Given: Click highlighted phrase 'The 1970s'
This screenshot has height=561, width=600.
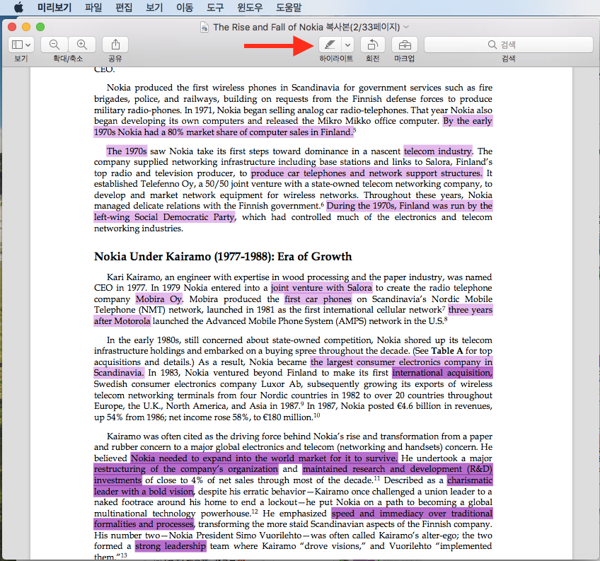Looking at the screenshot, I should (x=126, y=151).
